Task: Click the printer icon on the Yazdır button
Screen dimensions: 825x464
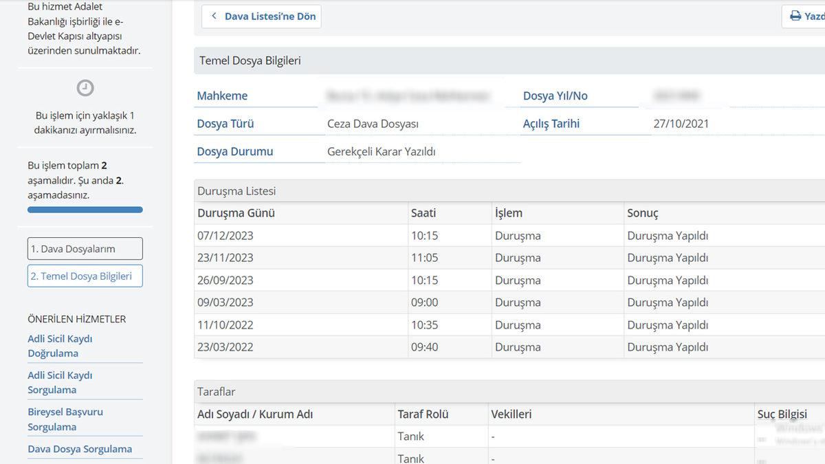Action: coord(797,15)
